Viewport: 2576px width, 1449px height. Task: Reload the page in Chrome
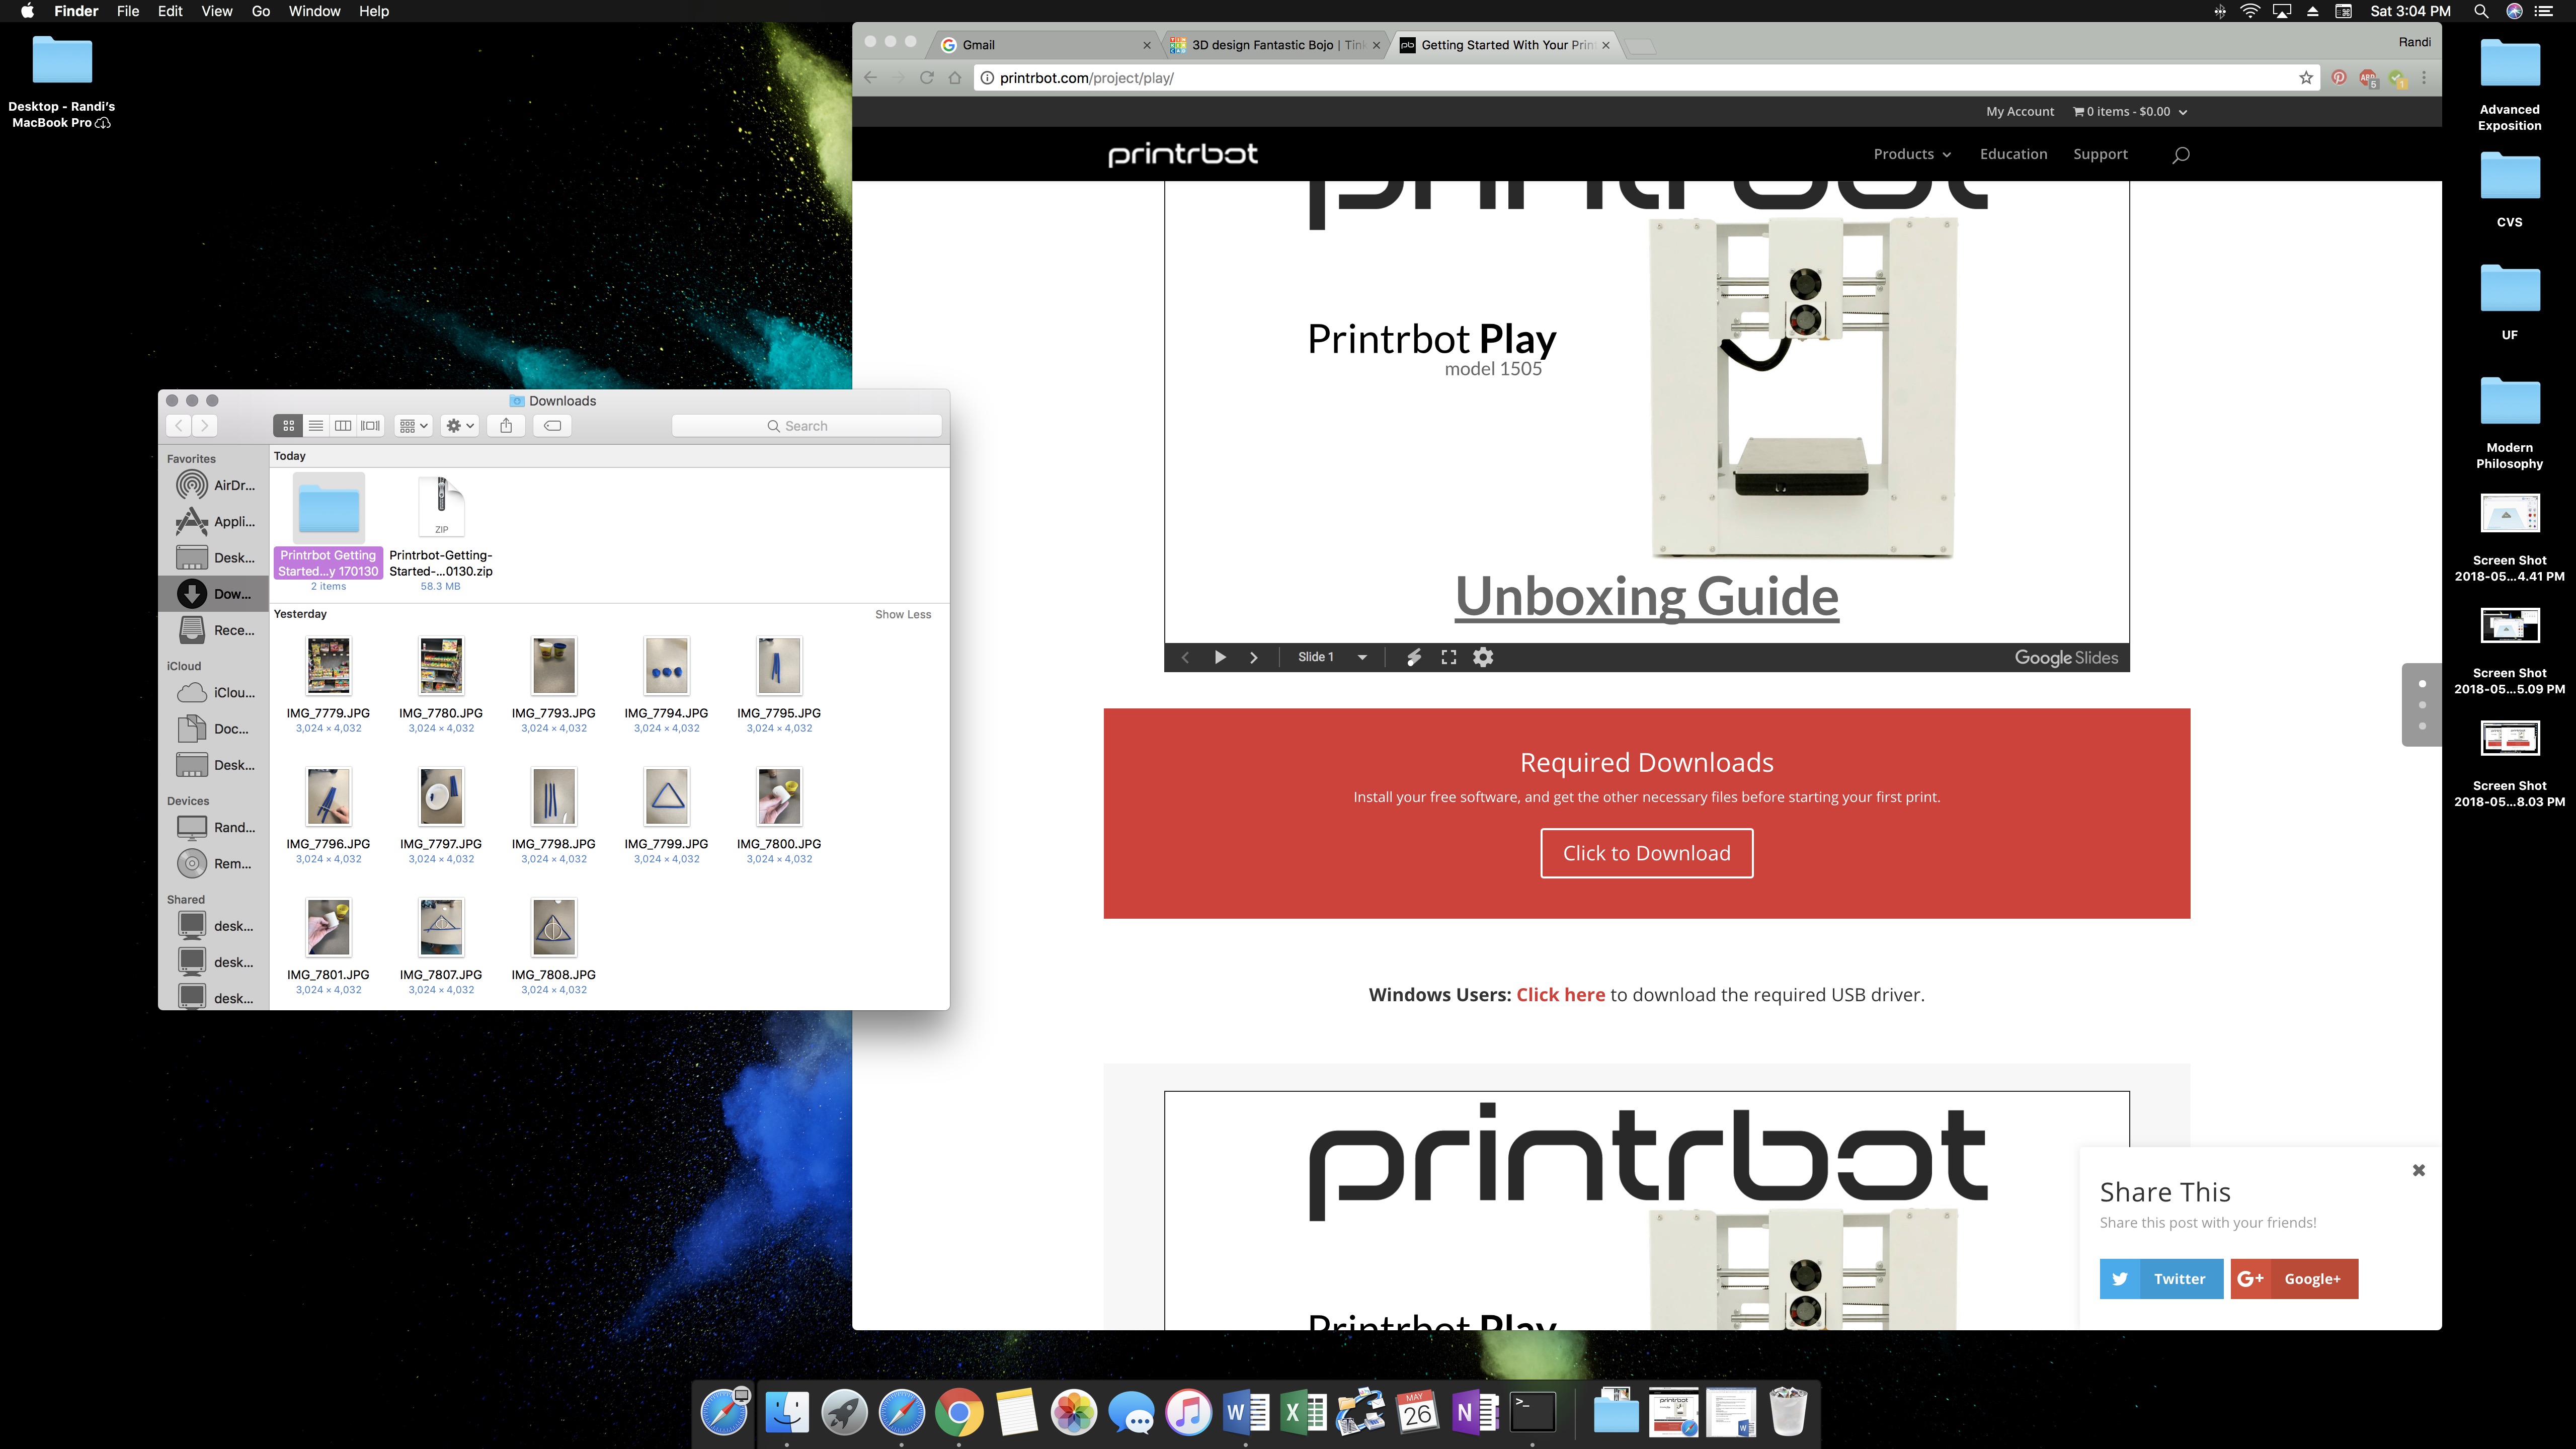coord(927,78)
